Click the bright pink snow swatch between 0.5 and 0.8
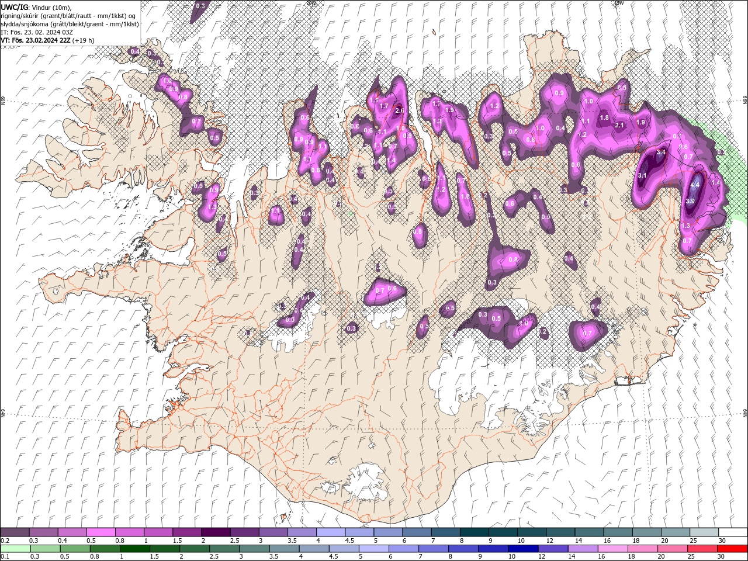Viewport: 748px width, 561px height. pos(101,532)
